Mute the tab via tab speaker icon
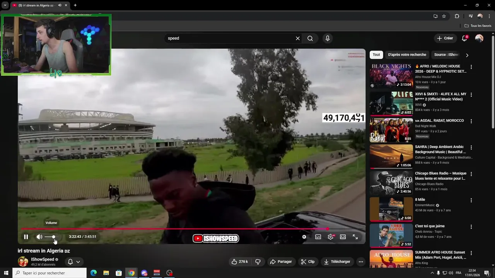Screen dimensions: 495x278 (x=60, y=5)
